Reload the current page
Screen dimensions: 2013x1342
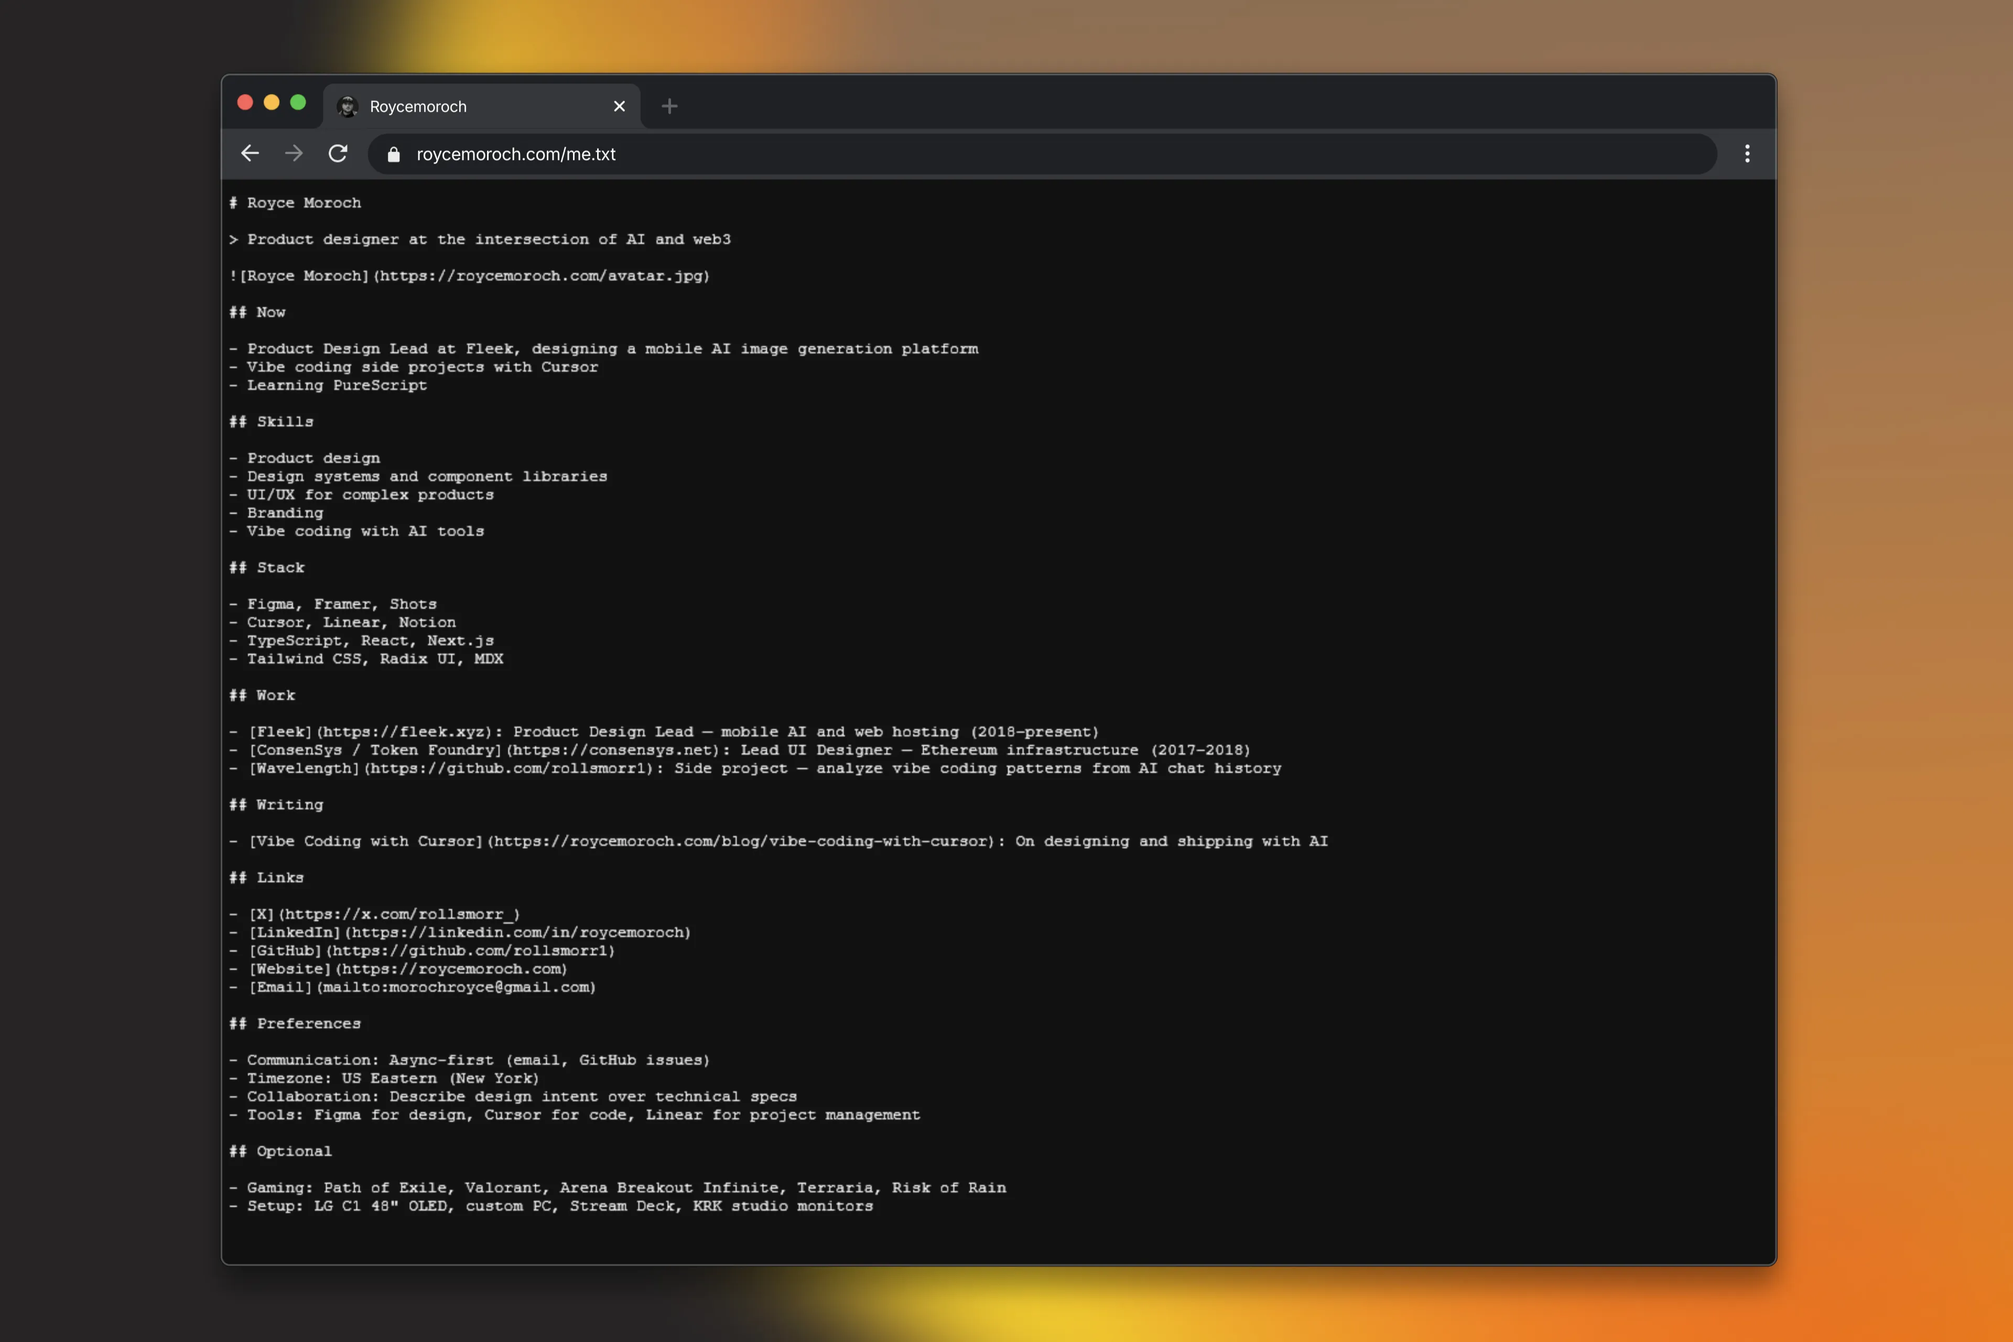pos(338,154)
